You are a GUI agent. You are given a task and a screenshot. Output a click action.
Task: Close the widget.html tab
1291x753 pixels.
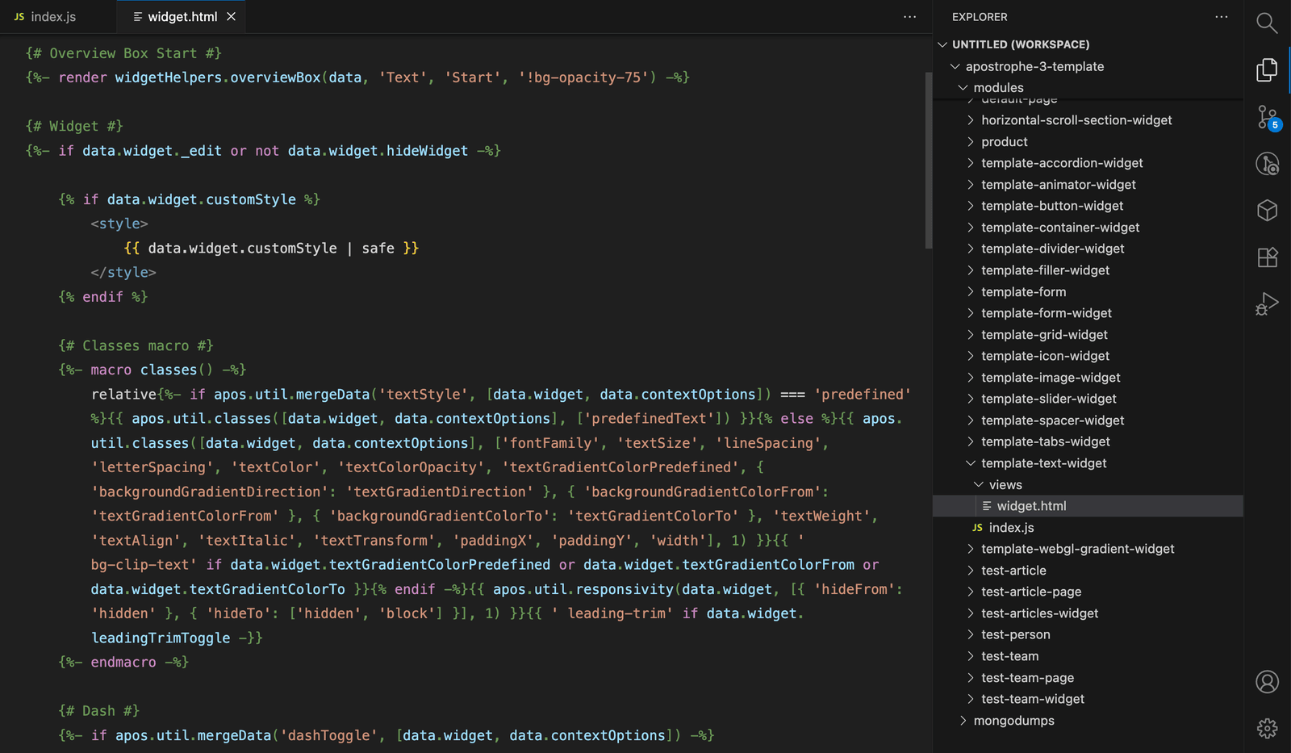230,15
